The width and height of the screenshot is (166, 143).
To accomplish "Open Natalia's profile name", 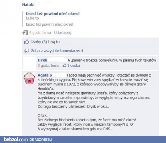I will (x=28, y=5).
